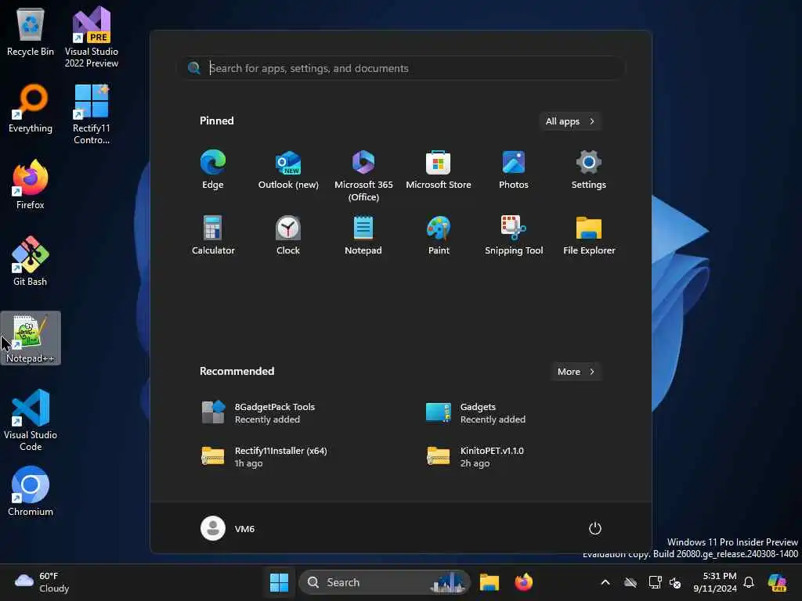The width and height of the screenshot is (802, 601).
Task: Open Microsoft Store pinned icon
Action: tap(439, 170)
